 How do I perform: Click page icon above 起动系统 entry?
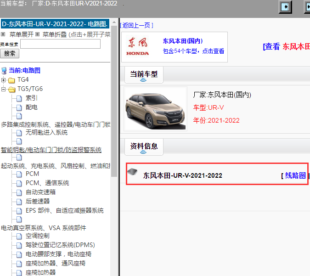pos(19,158)
